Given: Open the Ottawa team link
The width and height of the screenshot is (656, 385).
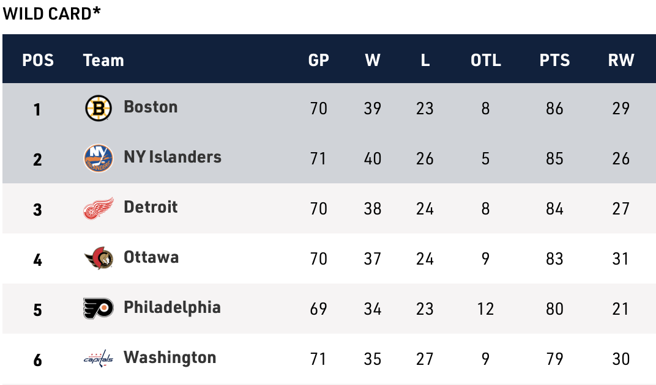Looking at the screenshot, I should pos(151,257).
